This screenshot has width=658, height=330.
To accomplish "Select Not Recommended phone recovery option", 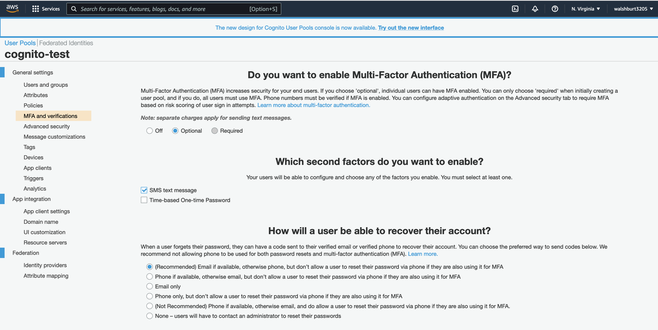I will tap(149, 306).
